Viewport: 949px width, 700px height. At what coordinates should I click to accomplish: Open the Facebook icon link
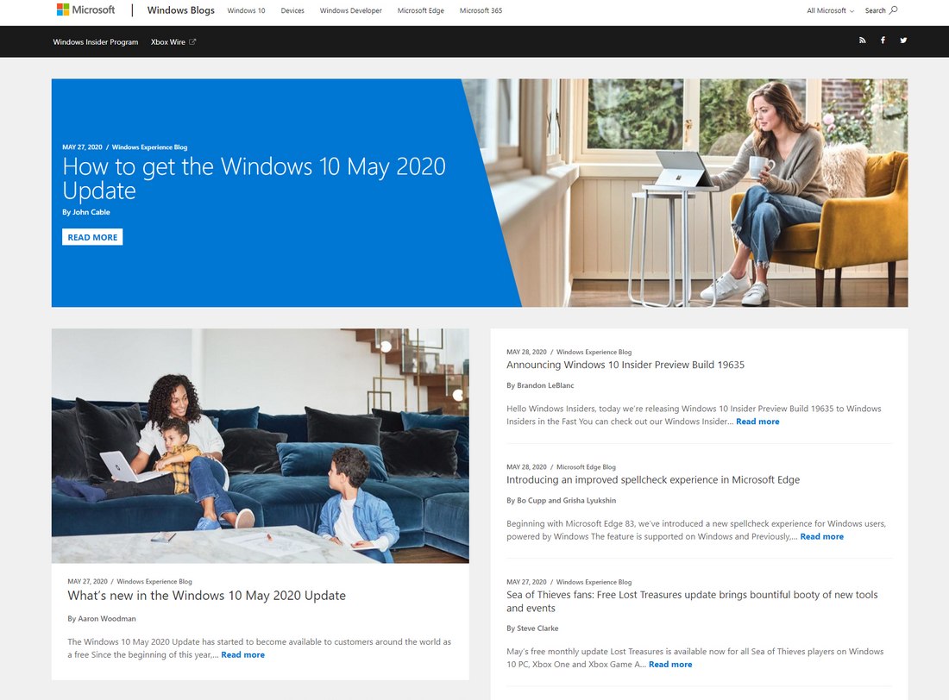883,41
